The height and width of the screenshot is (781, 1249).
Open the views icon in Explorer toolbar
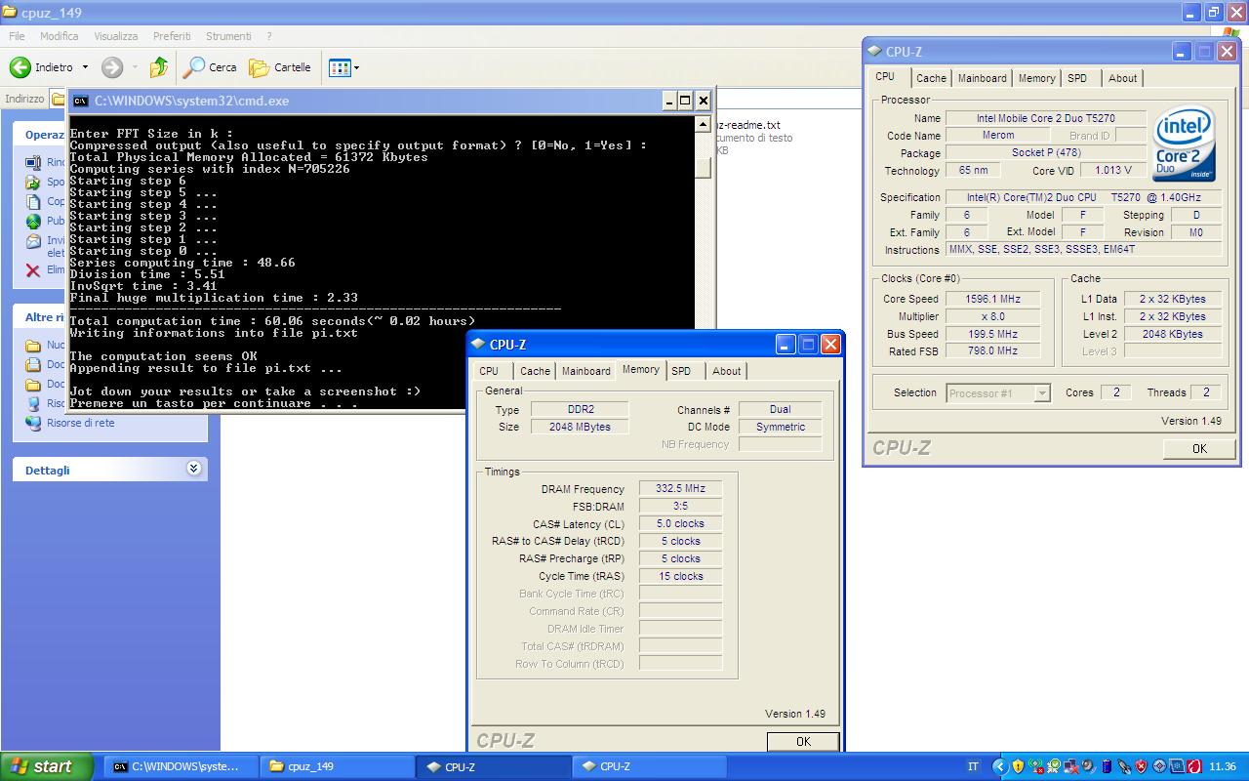point(339,67)
